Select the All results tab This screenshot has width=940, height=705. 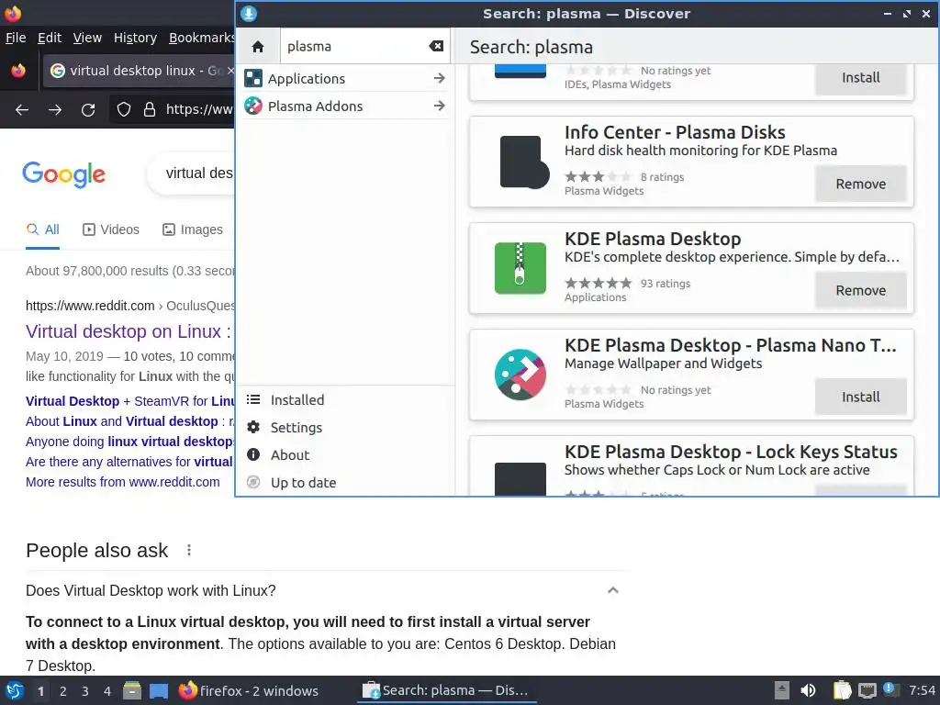pyautogui.click(x=42, y=229)
